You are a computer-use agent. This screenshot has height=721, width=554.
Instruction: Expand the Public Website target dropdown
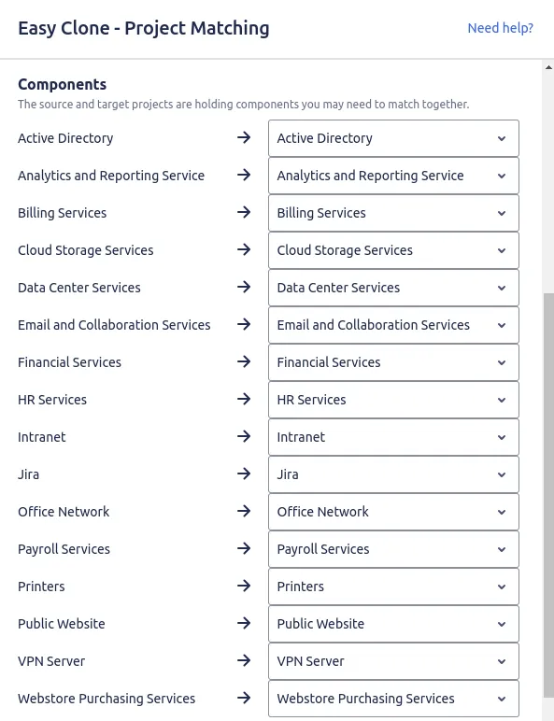pos(393,624)
